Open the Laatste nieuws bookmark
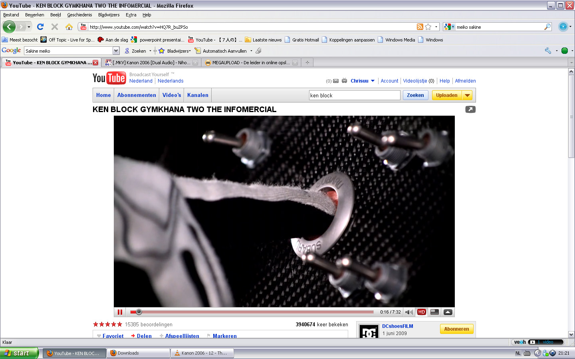Image resolution: width=575 pixels, height=359 pixels. tap(263, 40)
